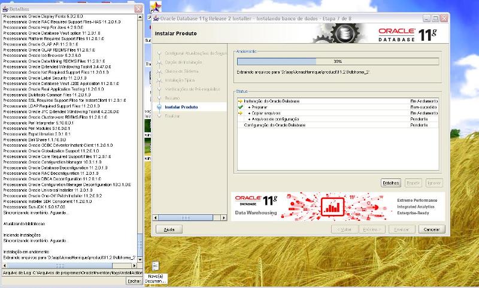Click the log line Atualizando bibliotecas
Viewport: 479px width, 288px height.
pos(24,224)
